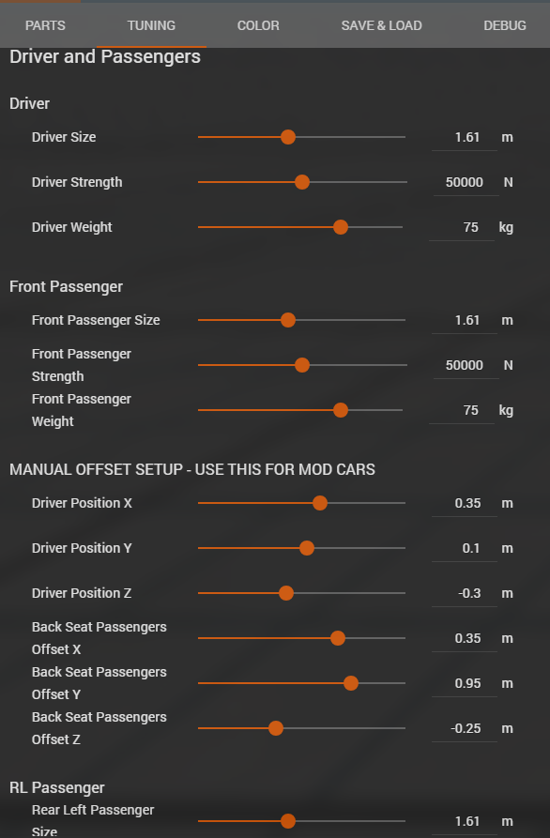The height and width of the screenshot is (838, 550).
Task: Open the COLOR tab
Action: tap(258, 25)
